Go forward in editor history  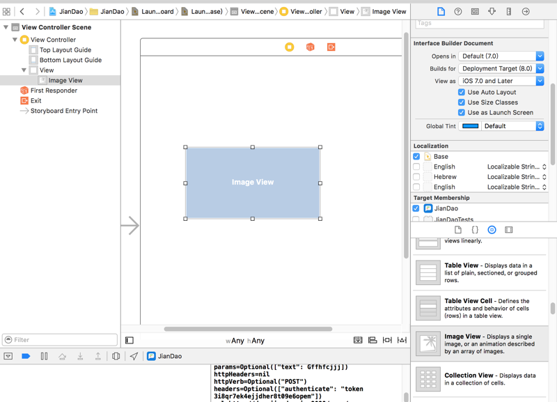(38, 12)
